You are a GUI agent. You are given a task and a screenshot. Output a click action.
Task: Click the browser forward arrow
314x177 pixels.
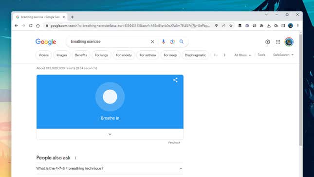(x=23, y=26)
